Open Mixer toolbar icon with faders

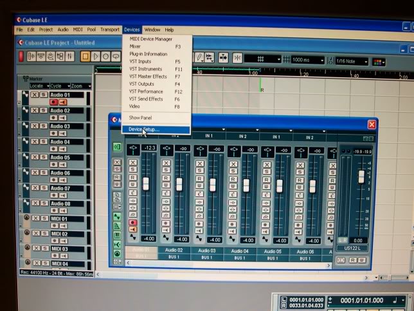coord(69,56)
